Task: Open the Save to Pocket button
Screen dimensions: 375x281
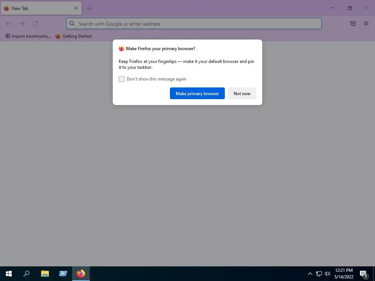Action: [x=353, y=23]
